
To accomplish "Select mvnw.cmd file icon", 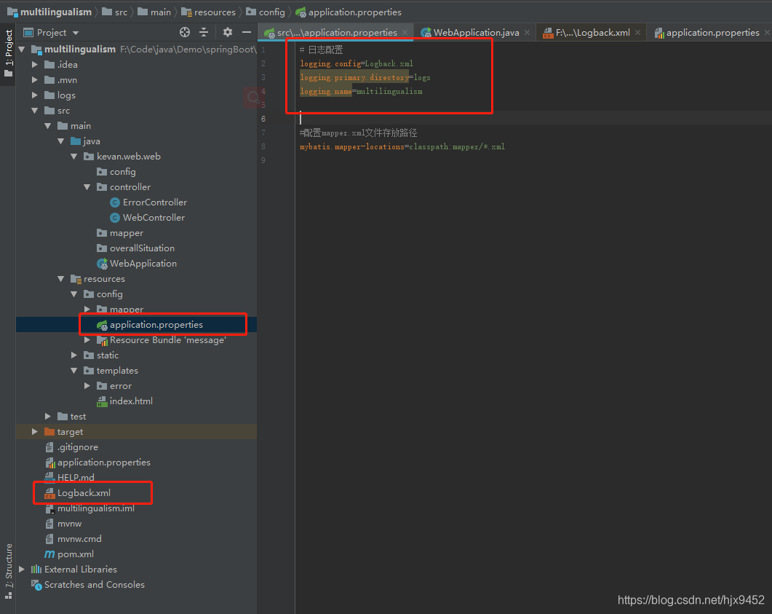I will tap(49, 538).
